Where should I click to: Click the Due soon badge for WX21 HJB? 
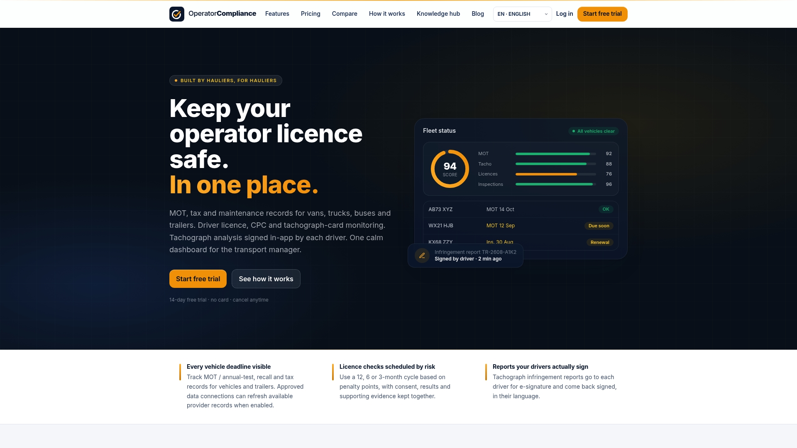pos(599,226)
